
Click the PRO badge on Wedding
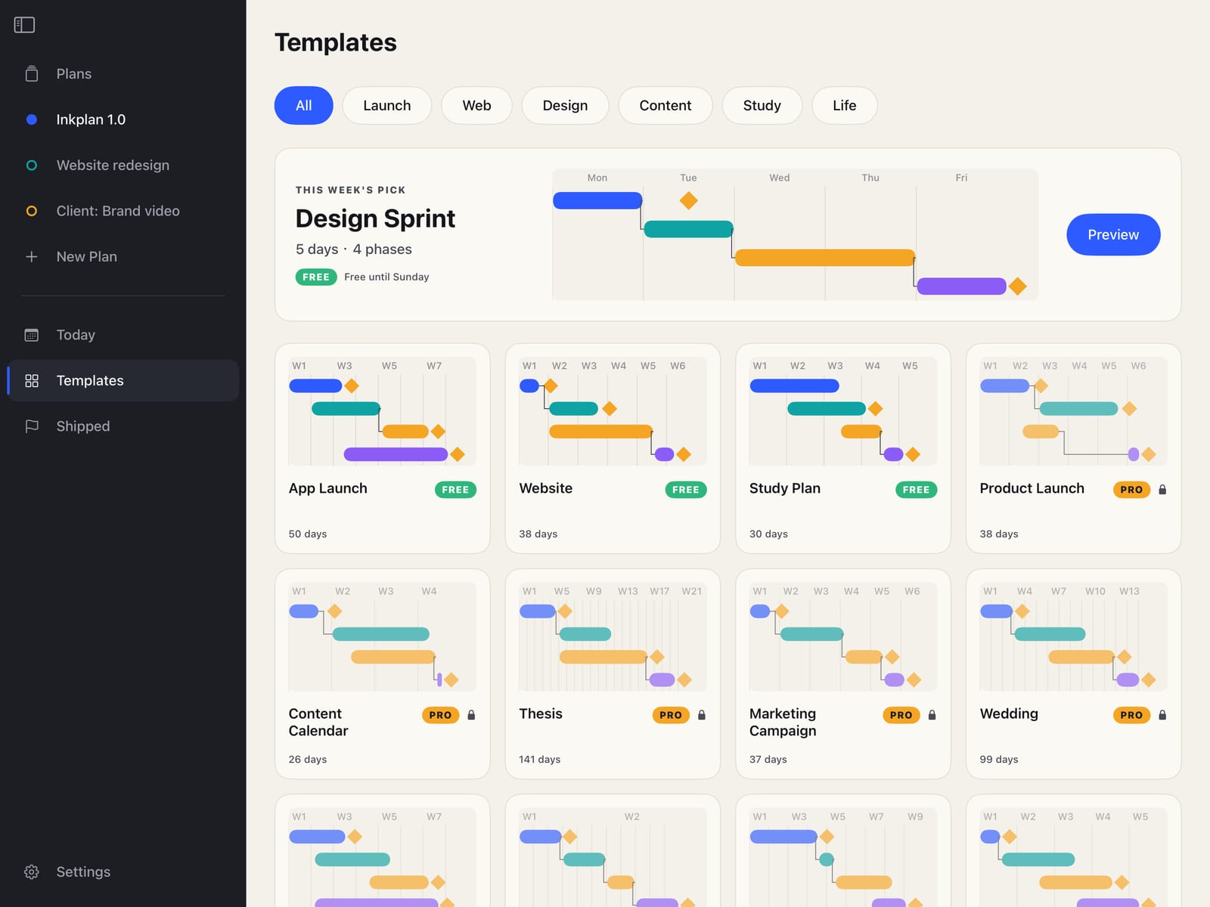click(1131, 715)
